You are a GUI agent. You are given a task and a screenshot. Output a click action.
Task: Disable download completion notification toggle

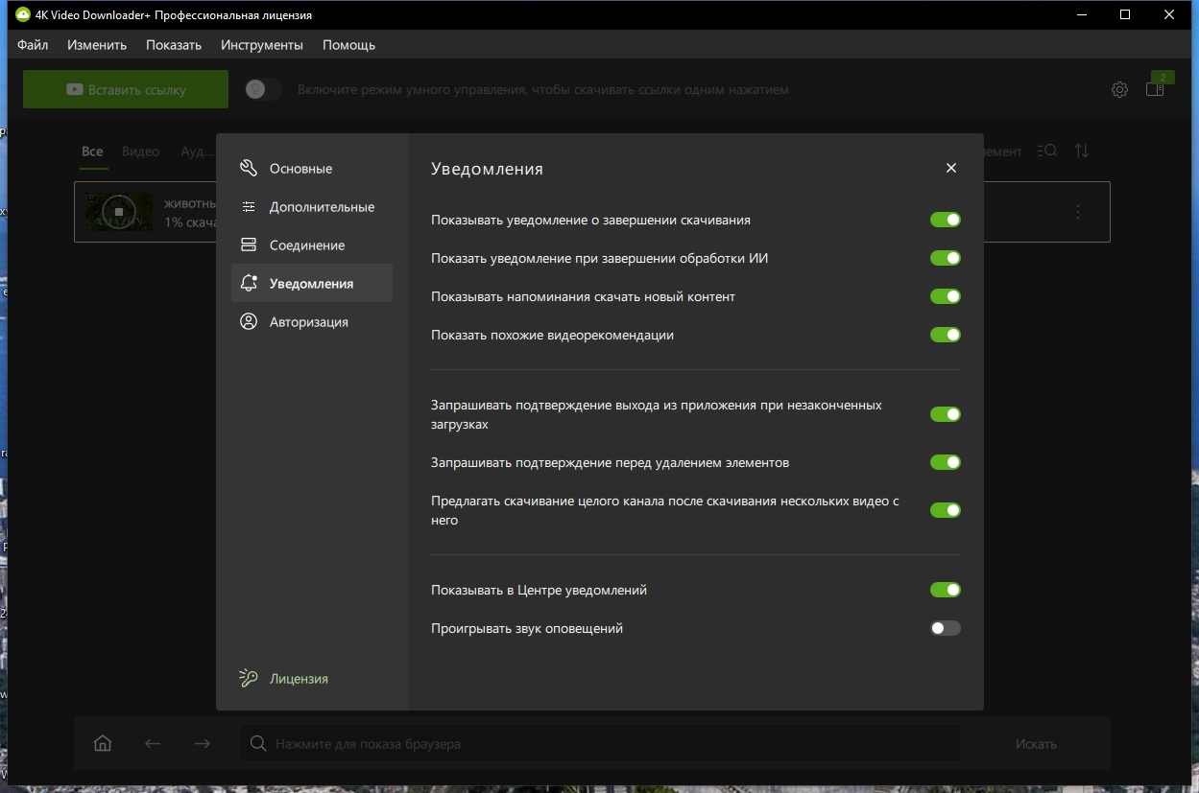coord(945,220)
